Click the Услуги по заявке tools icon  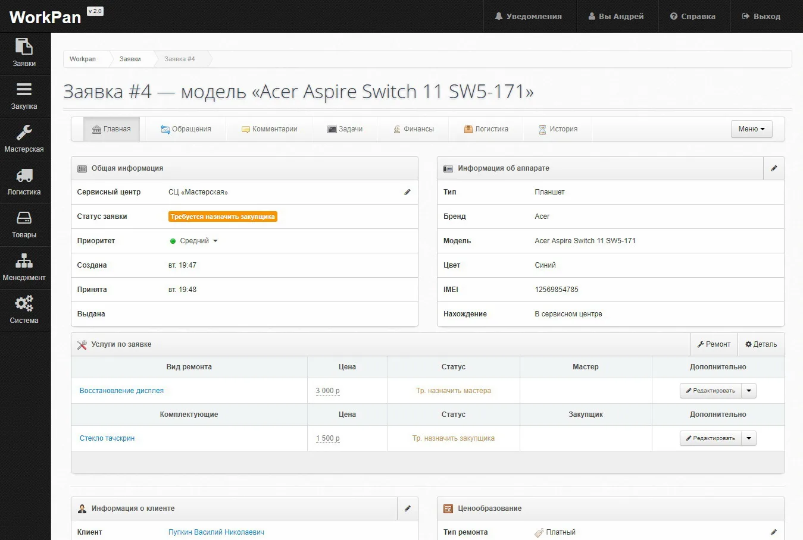[82, 344]
